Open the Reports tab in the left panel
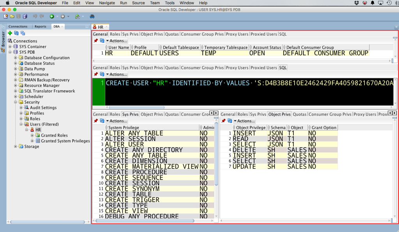Viewport: 399px width, 232px height. [x=41, y=26]
